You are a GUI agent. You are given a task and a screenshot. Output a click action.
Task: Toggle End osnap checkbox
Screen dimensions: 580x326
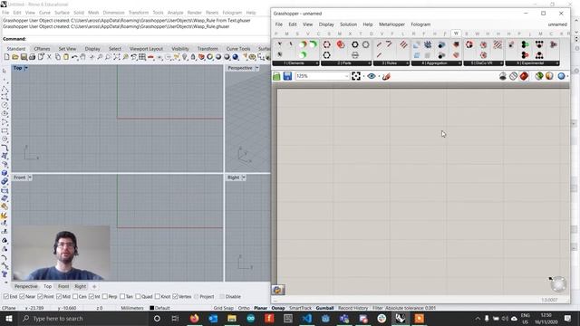coord(6,296)
